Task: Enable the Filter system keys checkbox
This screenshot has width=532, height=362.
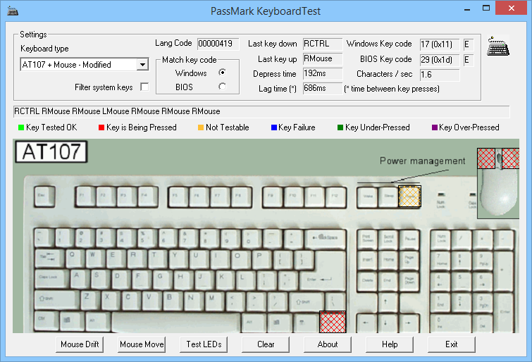Action: pyautogui.click(x=145, y=87)
